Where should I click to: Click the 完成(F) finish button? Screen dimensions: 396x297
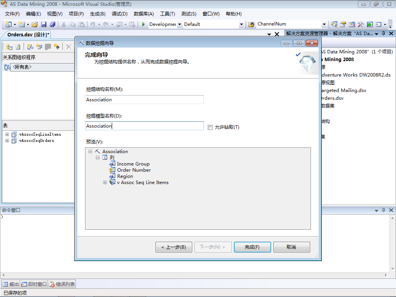(x=252, y=247)
